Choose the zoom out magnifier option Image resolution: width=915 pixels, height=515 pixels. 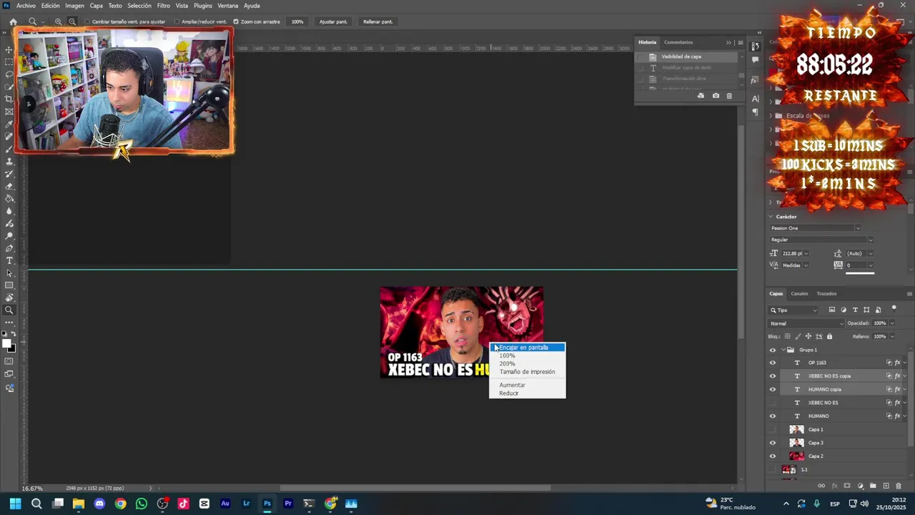coord(71,21)
